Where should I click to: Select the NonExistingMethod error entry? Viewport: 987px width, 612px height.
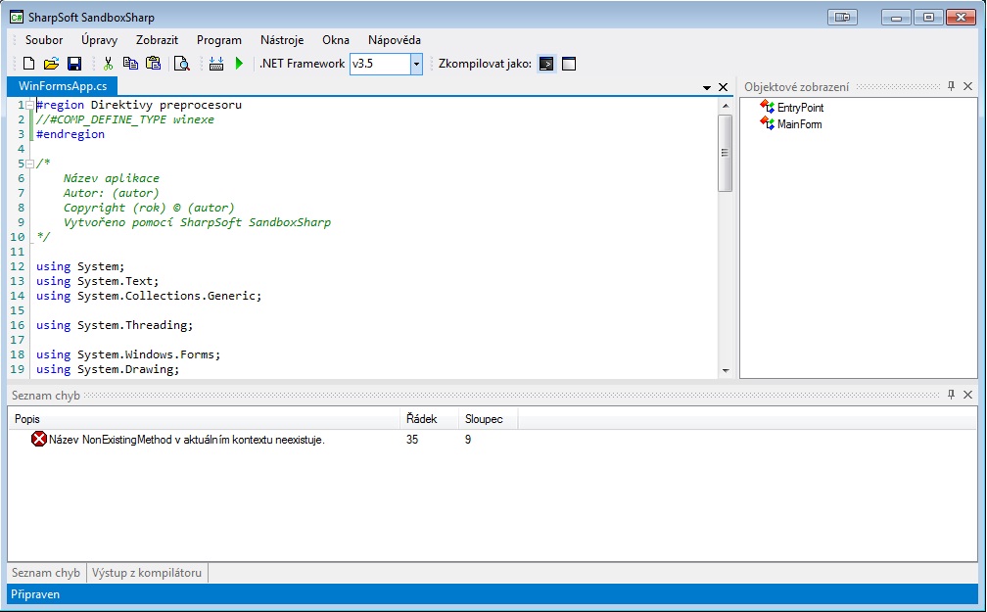(186, 441)
